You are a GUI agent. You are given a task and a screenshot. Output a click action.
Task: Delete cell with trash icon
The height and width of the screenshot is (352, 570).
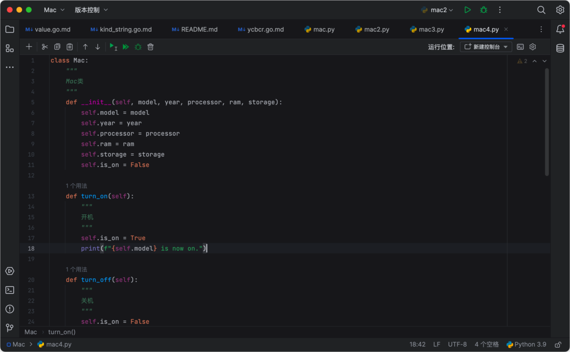pyautogui.click(x=151, y=47)
